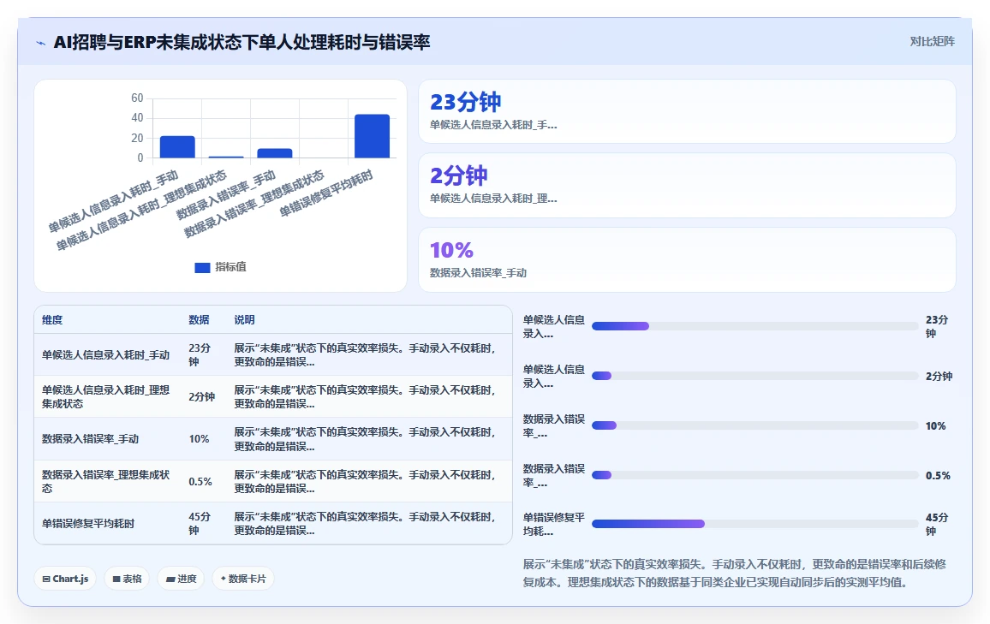Click the 说明 column header
The image size is (990, 624).
244,320
